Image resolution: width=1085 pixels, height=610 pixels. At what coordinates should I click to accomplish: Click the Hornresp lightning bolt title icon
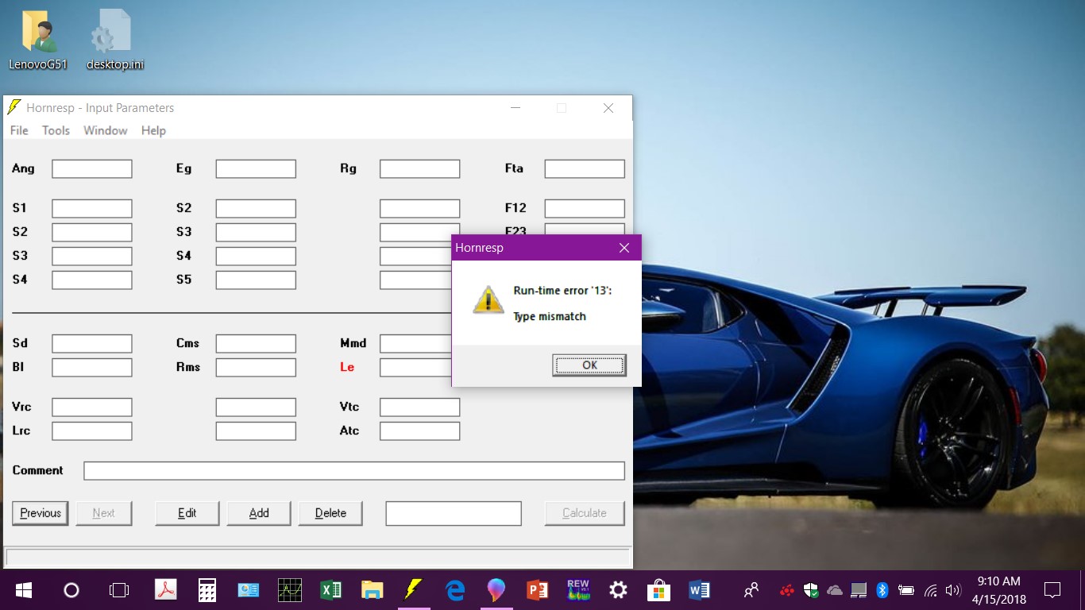click(x=14, y=107)
